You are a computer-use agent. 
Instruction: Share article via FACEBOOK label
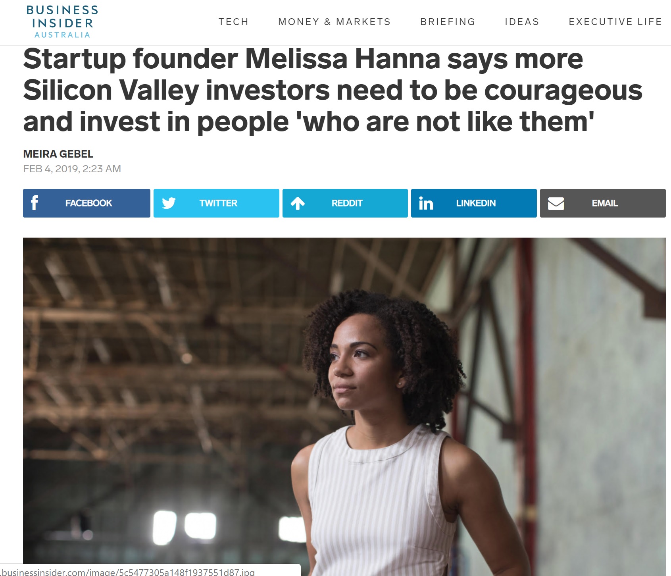coord(89,203)
